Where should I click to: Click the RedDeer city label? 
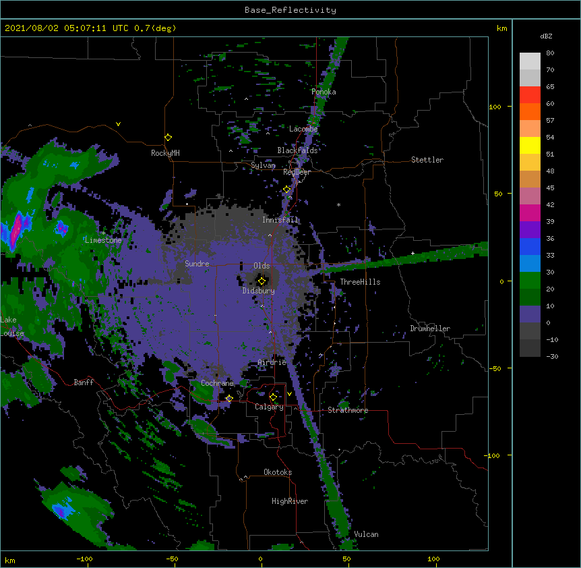click(x=297, y=172)
